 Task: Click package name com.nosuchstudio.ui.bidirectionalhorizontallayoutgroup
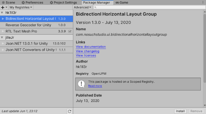(121, 35)
